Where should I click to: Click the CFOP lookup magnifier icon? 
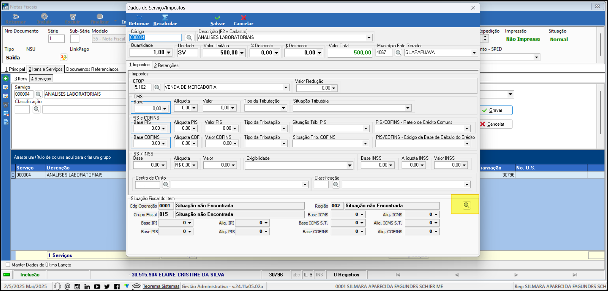pos(157,87)
